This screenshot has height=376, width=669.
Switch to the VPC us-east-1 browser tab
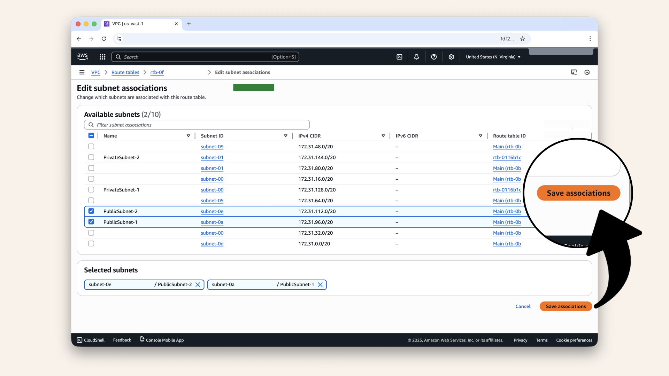(139, 24)
